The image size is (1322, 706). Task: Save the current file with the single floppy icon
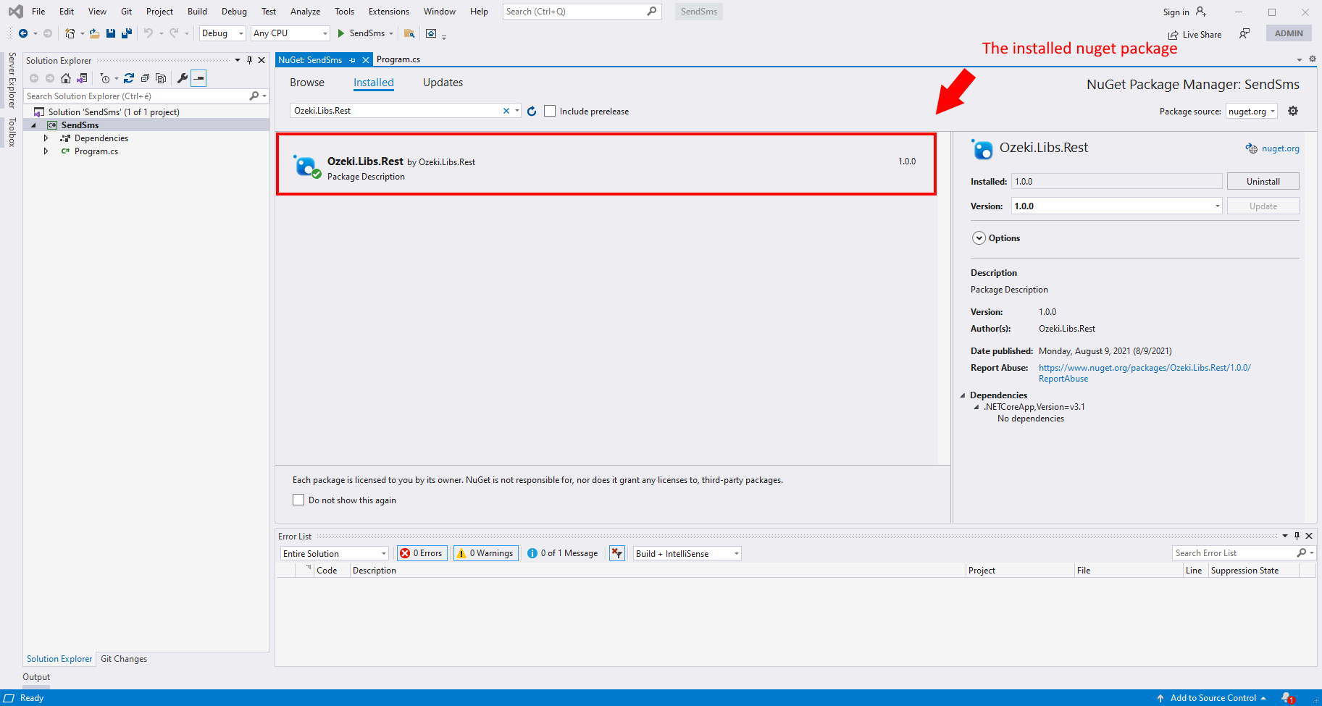(111, 33)
